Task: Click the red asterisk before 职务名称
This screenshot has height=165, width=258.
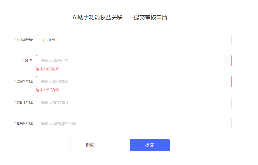Action: tap(15, 123)
